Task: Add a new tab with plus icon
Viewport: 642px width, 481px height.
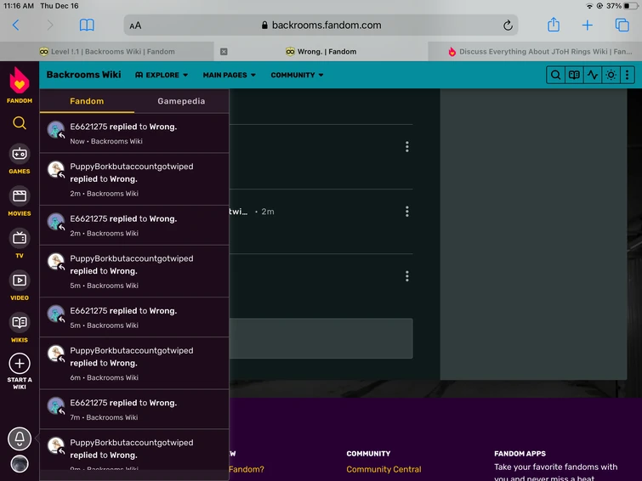Action: click(587, 25)
